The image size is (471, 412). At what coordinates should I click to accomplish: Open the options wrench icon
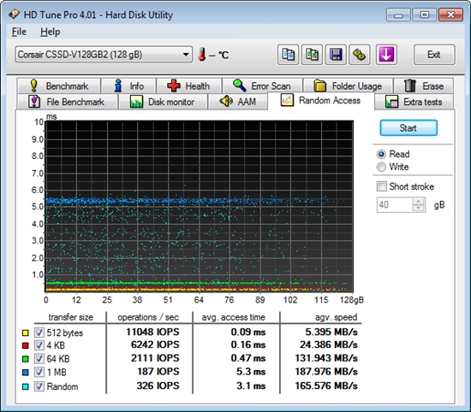pyautogui.click(x=360, y=55)
